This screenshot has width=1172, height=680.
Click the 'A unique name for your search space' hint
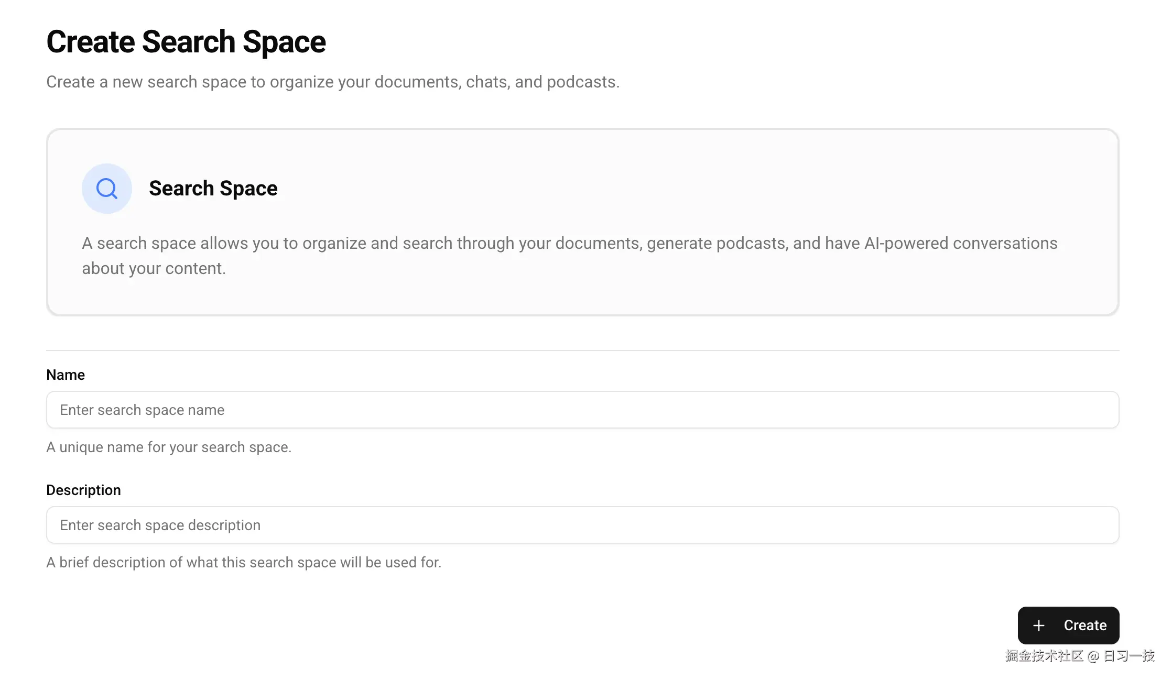(169, 447)
